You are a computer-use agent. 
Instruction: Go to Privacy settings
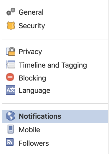(30, 52)
